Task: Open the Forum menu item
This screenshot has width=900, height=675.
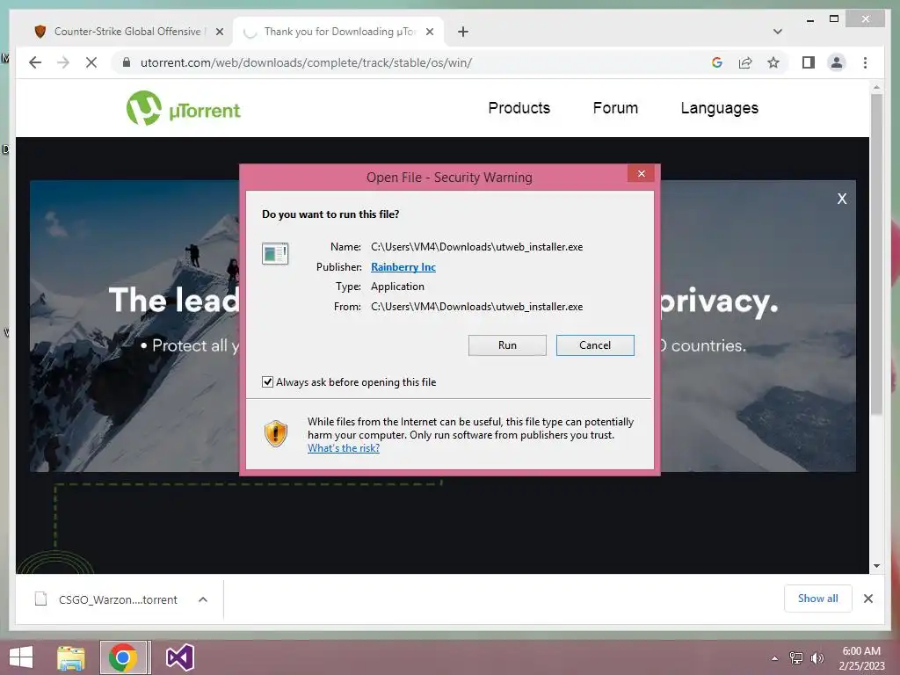Action: (x=615, y=108)
